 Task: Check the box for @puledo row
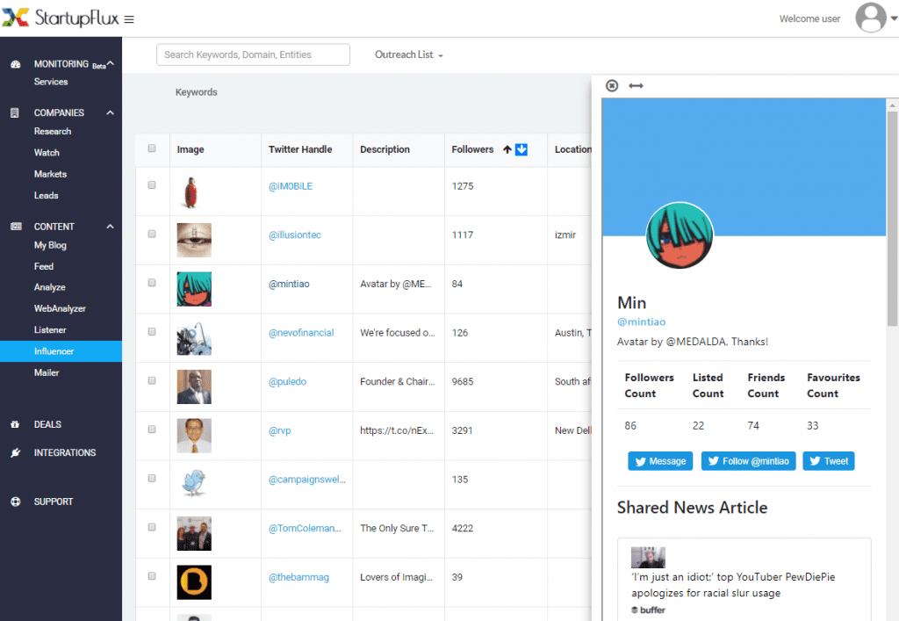click(x=152, y=380)
